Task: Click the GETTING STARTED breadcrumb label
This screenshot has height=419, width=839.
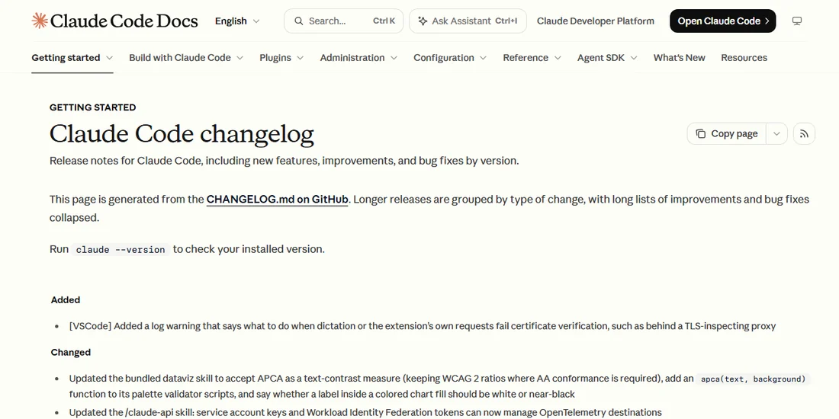Action: 92,107
